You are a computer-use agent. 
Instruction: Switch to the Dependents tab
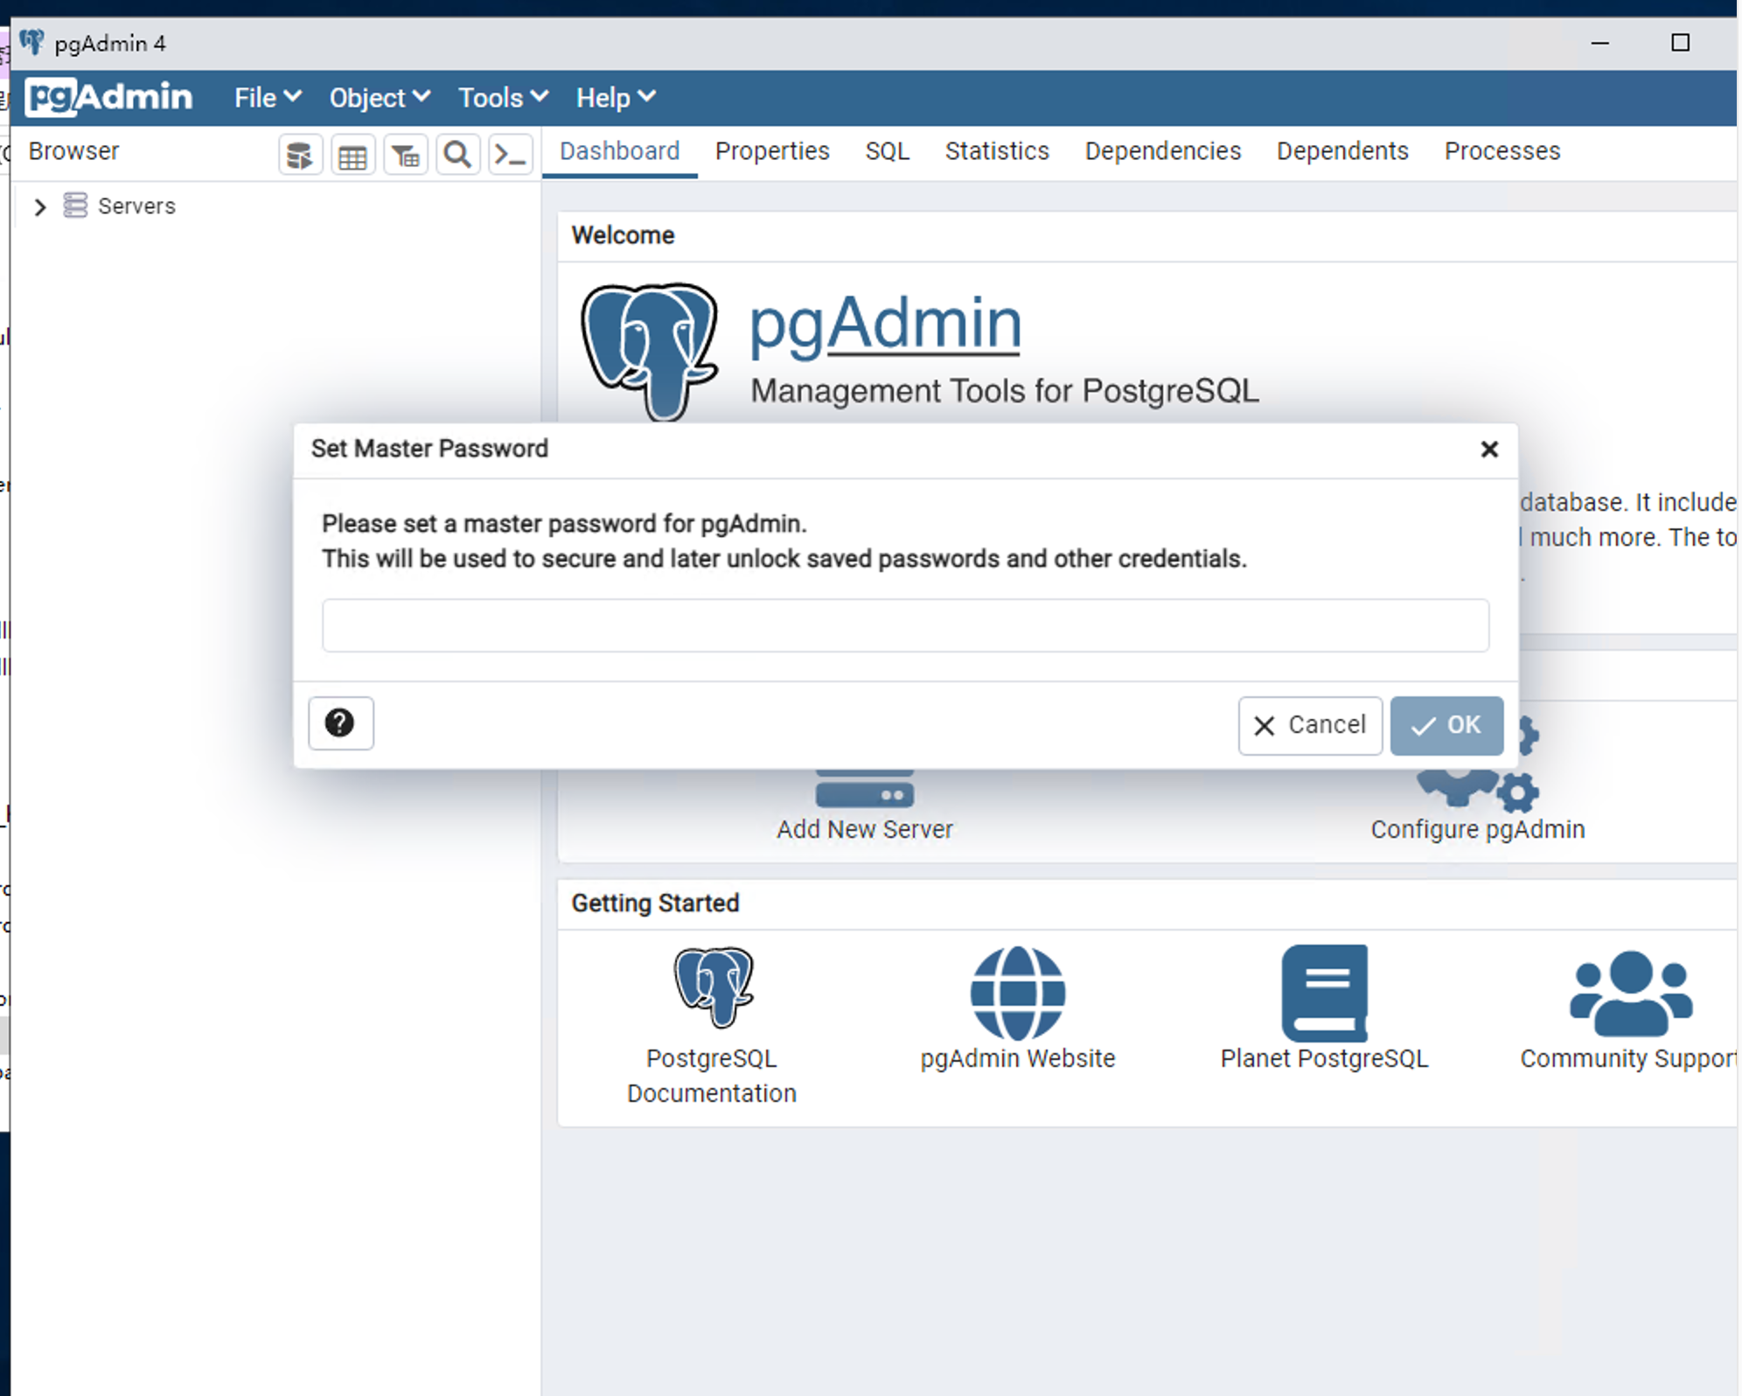tap(1342, 151)
